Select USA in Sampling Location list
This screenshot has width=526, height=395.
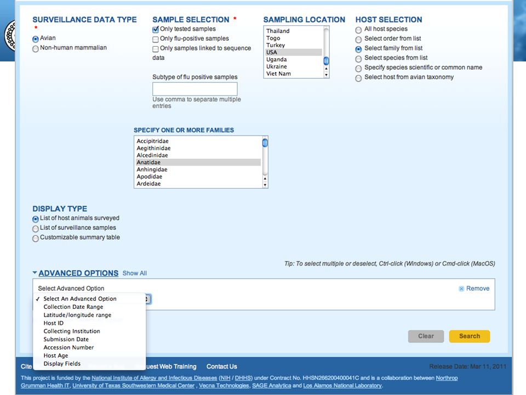pyautogui.click(x=294, y=52)
